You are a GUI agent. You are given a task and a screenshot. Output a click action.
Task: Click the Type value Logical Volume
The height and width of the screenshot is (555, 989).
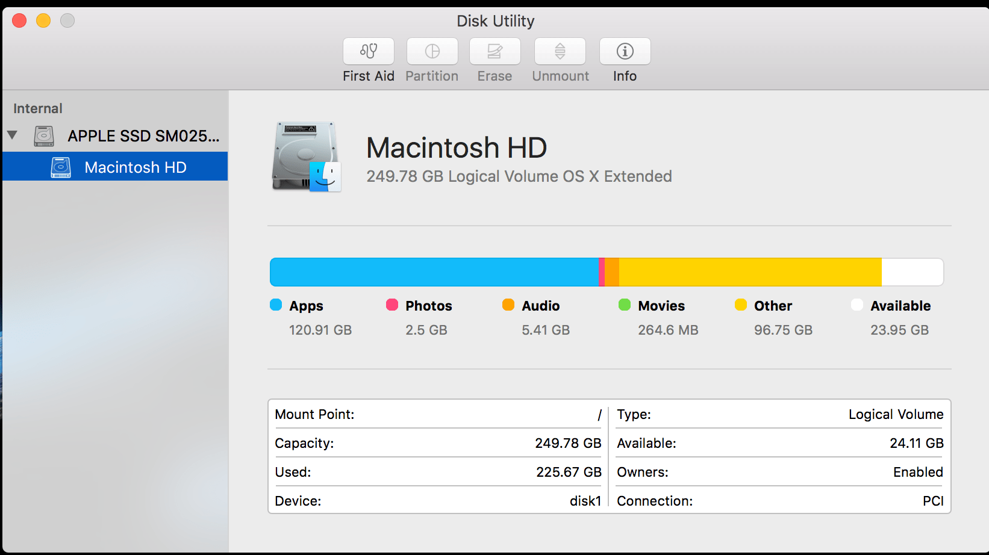(x=896, y=414)
